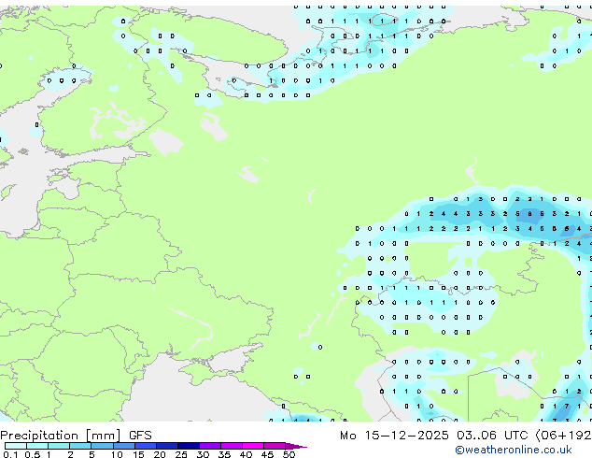This screenshot has height=458, width=592.
Task: Pick the 5–10 mm legend swatch
Action: pos(102,446)
